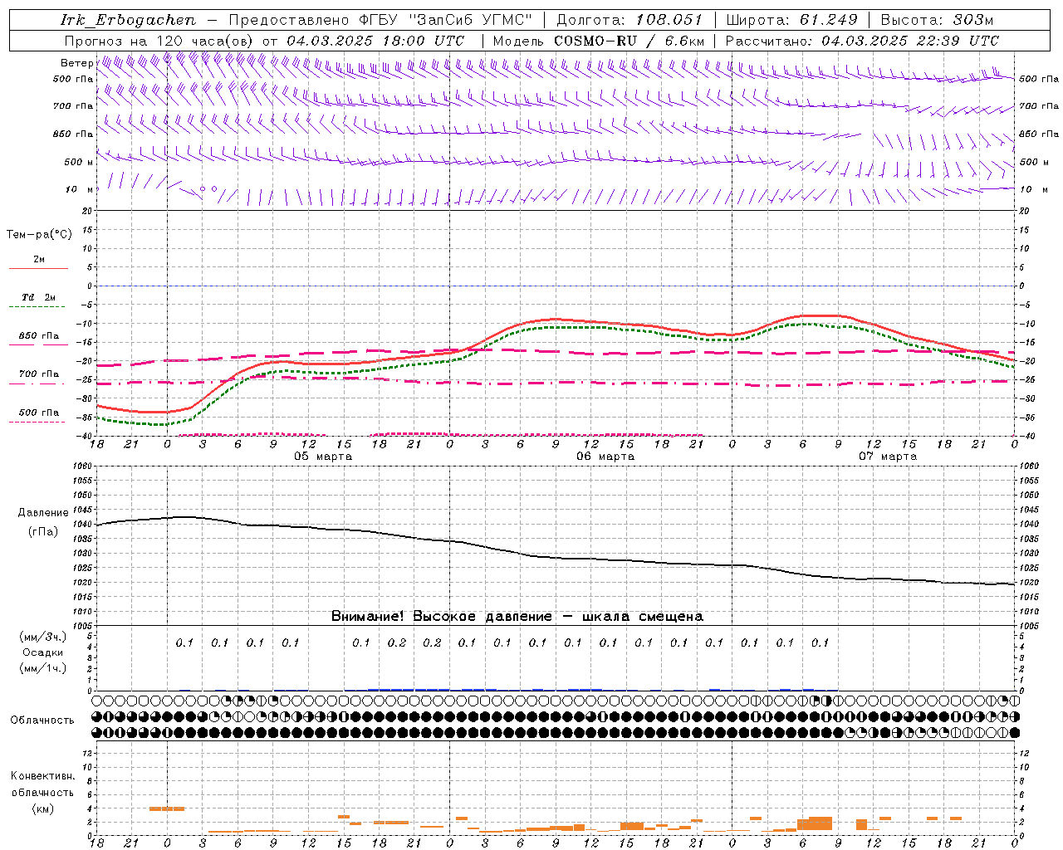
Task: Select the model name COSMO-RU / 6.6км
Action: point(629,41)
